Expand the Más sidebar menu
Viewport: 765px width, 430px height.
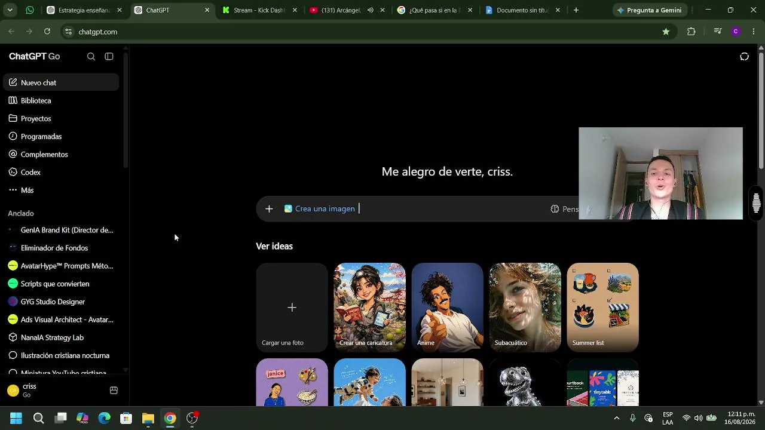pos(61,190)
